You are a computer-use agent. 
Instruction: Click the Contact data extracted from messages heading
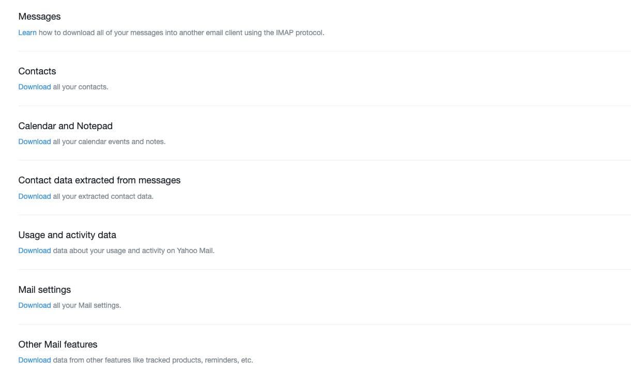99,180
